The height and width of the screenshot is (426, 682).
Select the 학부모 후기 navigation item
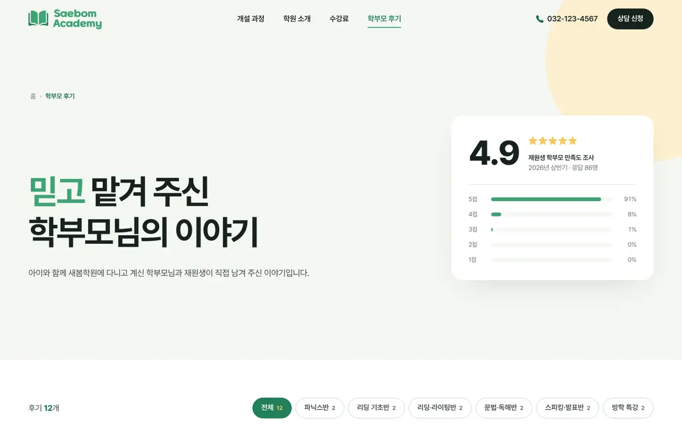384,19
